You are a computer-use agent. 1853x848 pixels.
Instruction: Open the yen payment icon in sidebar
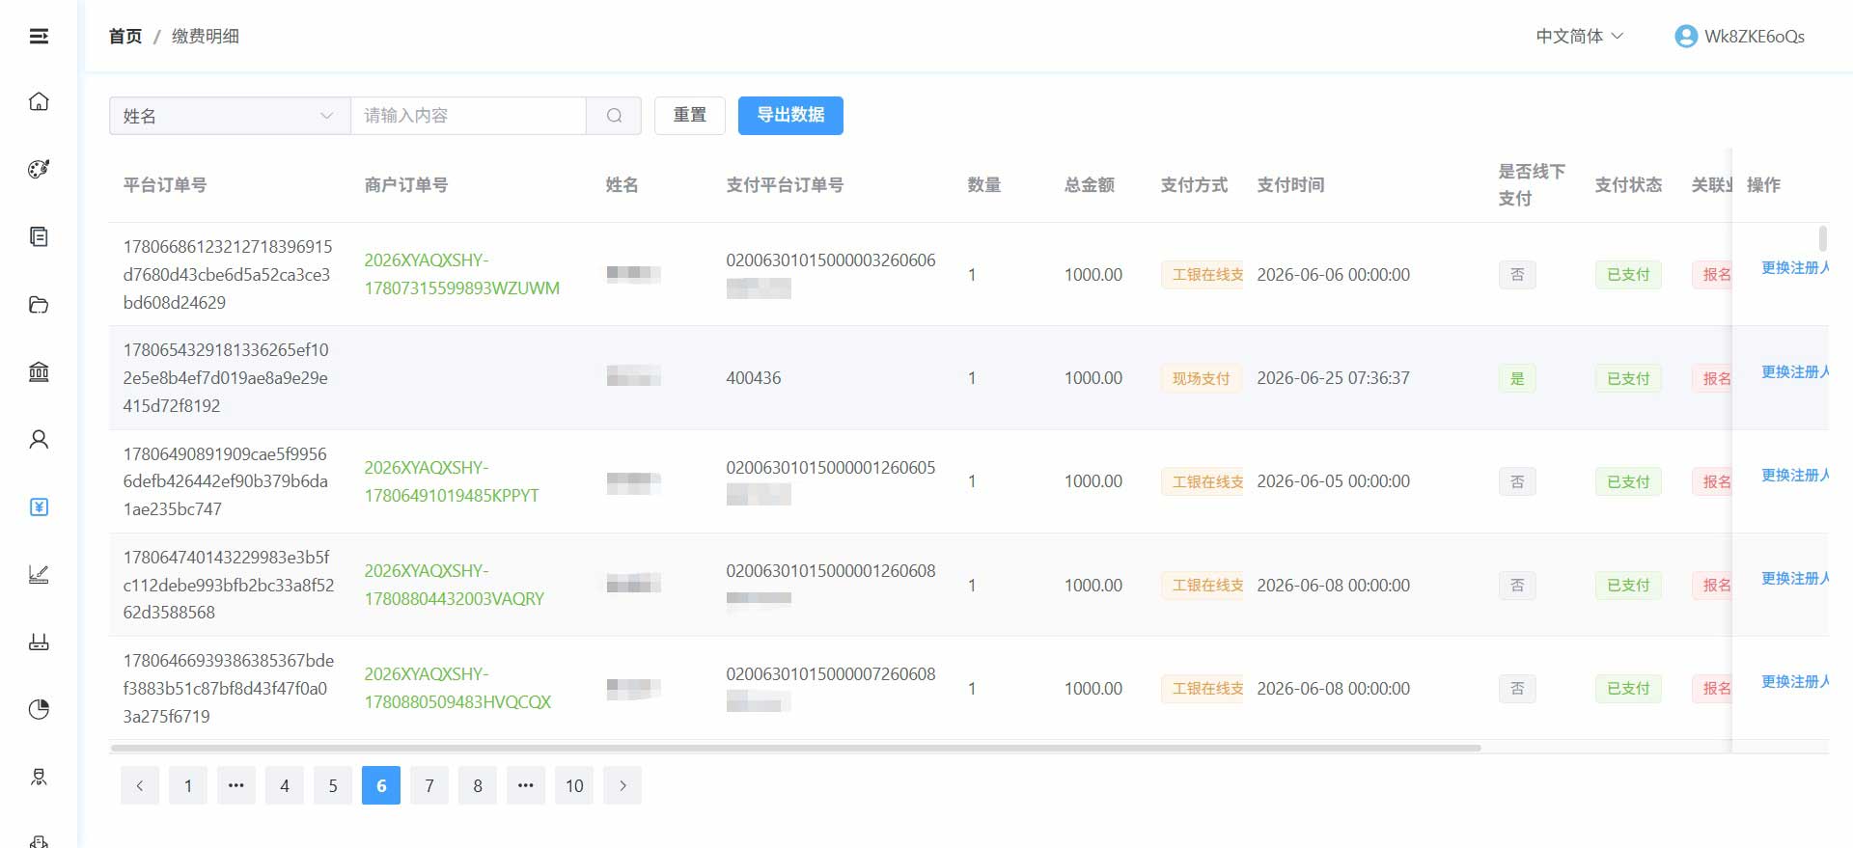pos(39,506)
